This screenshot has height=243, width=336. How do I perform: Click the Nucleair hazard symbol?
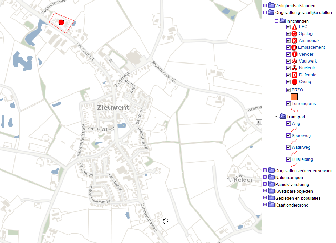pos(294,68)
